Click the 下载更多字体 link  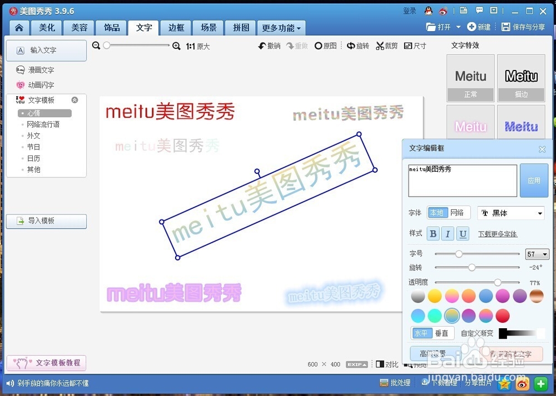(497, 234)
